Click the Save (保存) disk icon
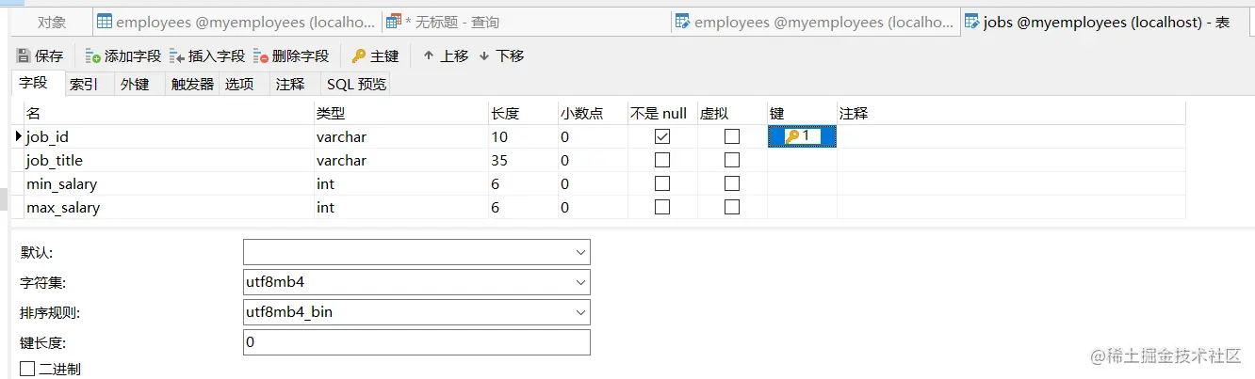1255x379 pixels. (x=24, y=56)
